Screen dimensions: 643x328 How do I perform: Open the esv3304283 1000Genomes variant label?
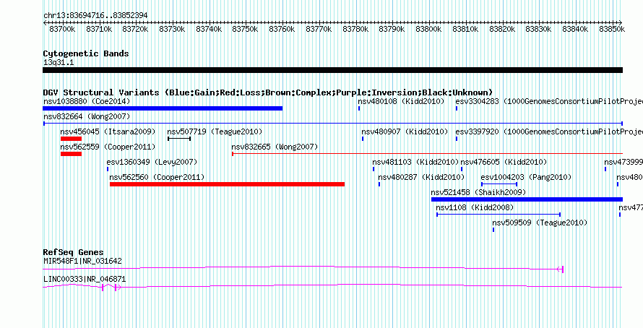[x=549, y=101]
